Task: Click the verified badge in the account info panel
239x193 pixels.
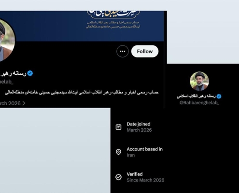Action: pos(219,96)
